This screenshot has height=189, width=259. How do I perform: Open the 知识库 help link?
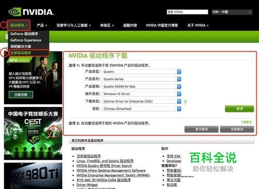pos(171,185)
